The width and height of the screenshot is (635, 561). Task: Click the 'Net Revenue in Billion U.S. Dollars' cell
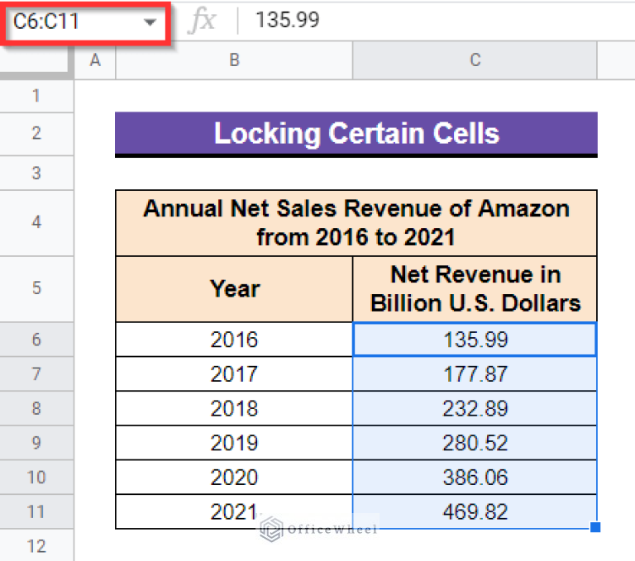[475, 289]
